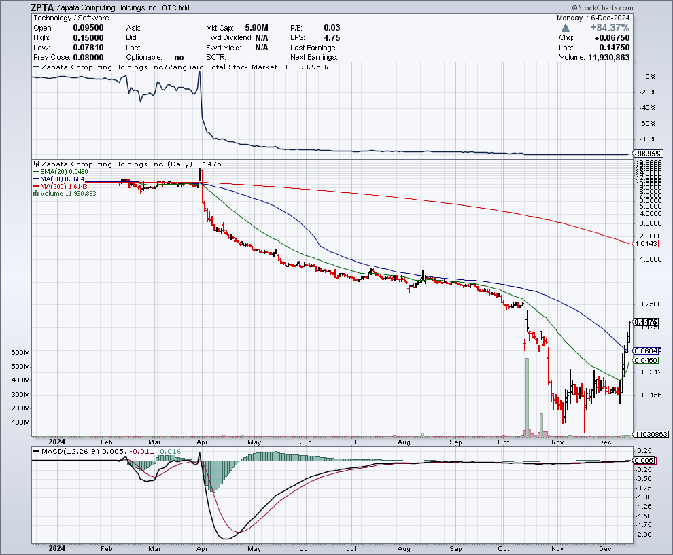The image size is (673, 555).
Task: Click the relative strength legend vs Vanguard ETF
Action: (180, 67)
